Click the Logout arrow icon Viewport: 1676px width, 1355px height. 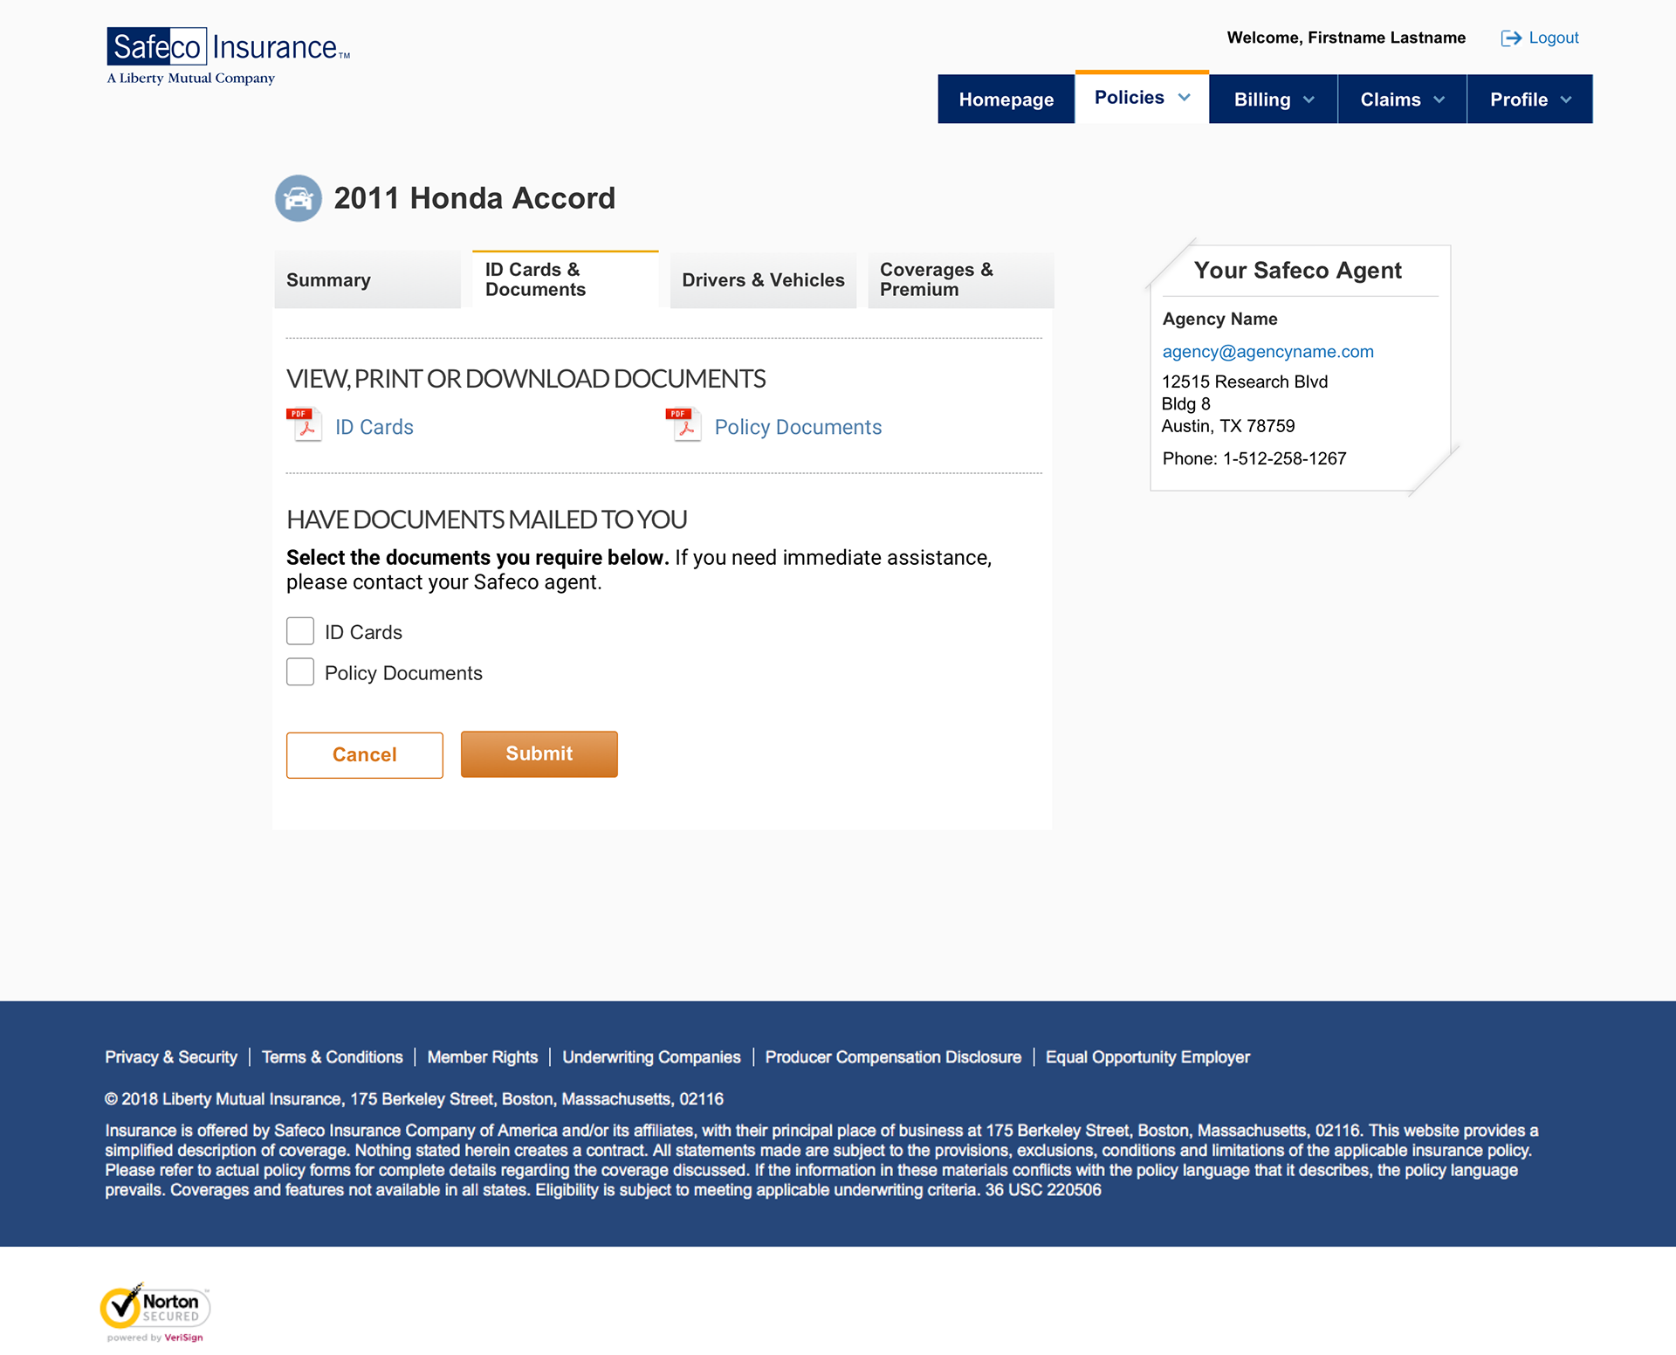coord(1510,38)
